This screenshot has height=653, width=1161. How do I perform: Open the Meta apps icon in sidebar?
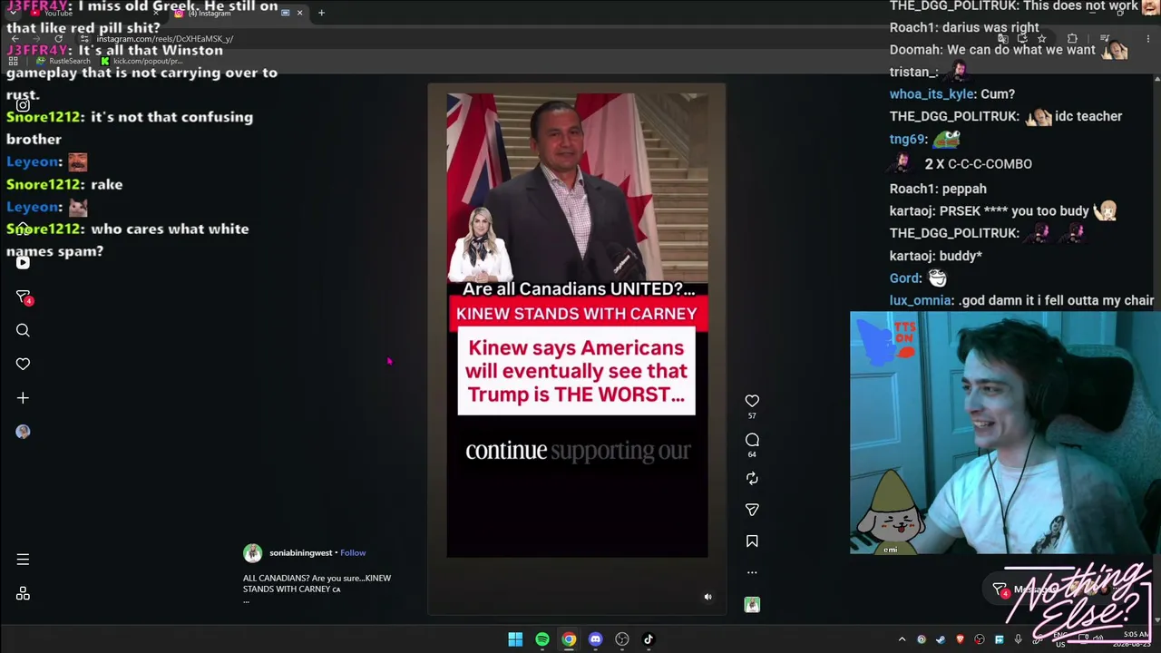pos(23,593)
